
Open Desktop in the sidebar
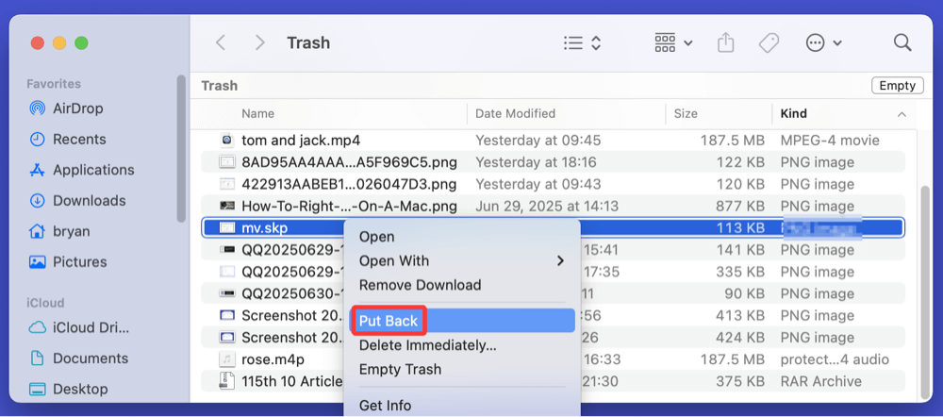click(69, 389)
